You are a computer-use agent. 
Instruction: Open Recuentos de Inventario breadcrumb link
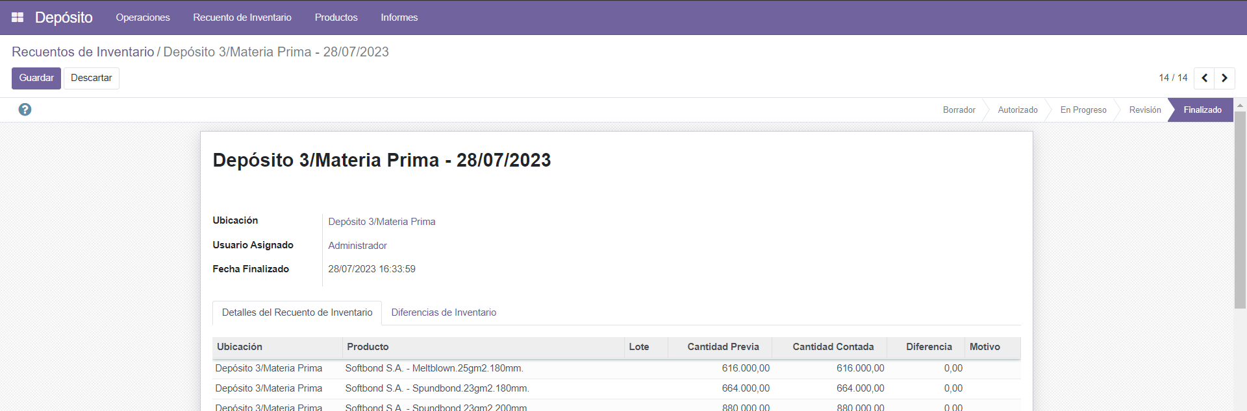[x=83, y=52]
